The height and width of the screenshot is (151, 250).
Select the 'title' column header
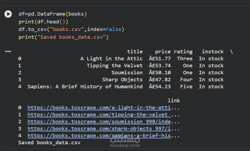[135, 52]
